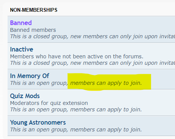The width and height of the screenshot is (175, 139).
Task: Click open group notice under Young Astronomers
Action: [76, 130]
